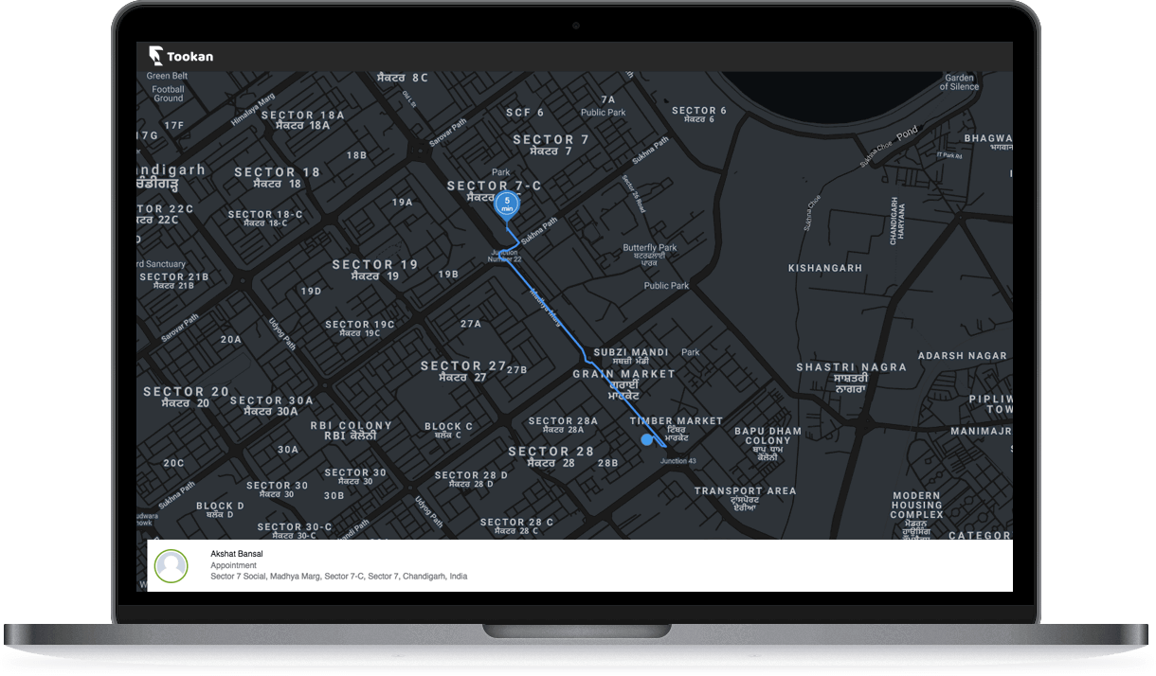Click the Garden of Silence map label
The width and height of the screenshot is (1156, 676).
959,82
